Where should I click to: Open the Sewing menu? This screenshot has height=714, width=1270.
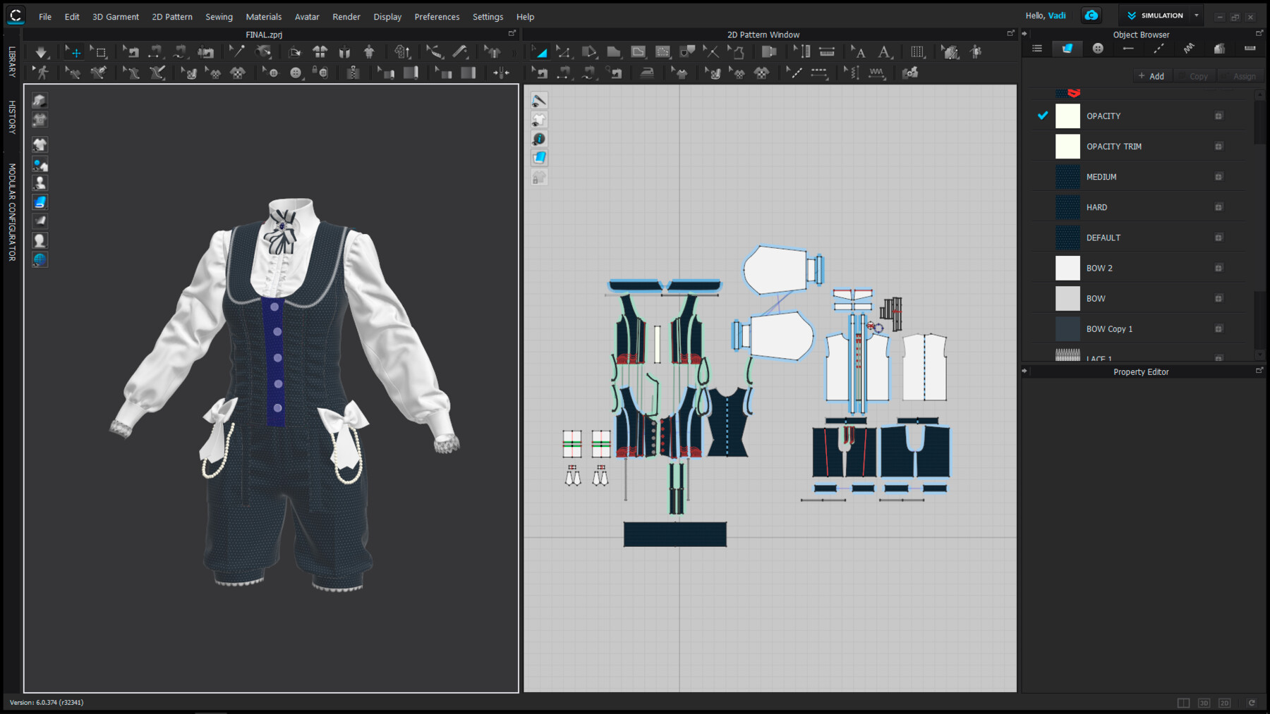point(219,16)
